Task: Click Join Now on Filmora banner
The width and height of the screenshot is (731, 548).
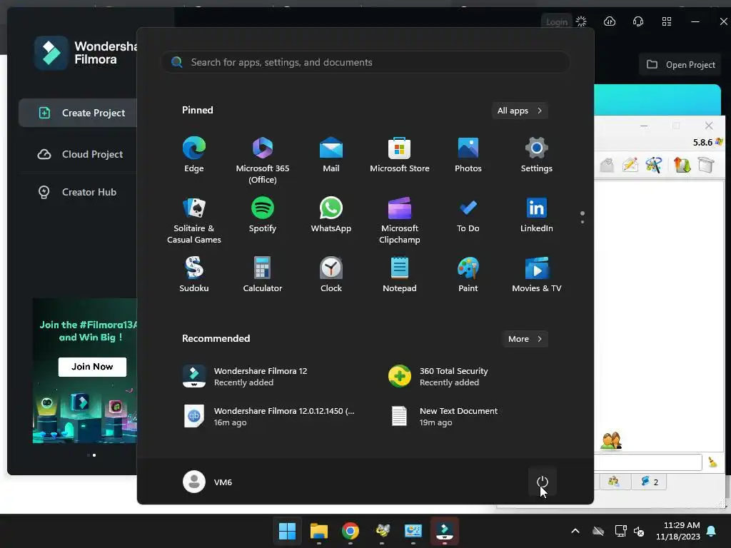Action: pyautogui.click(x=92, y=367)
